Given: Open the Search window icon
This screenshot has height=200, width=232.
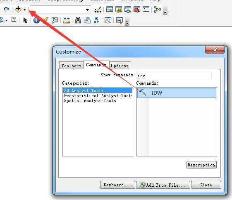Looking at the screenshot, I should point(128,10).
